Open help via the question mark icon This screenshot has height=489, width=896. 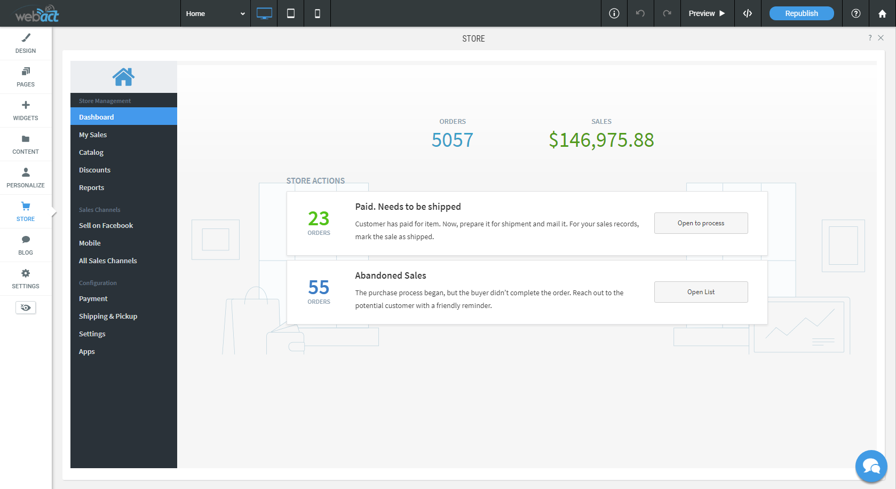pyautogui.click(x=855, y=13)
